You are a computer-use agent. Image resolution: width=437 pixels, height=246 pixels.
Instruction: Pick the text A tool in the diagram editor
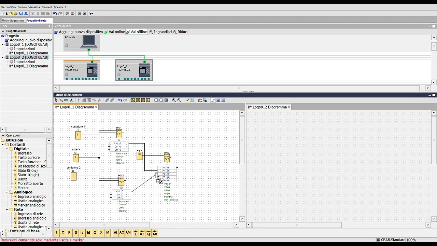pos(71,100)
